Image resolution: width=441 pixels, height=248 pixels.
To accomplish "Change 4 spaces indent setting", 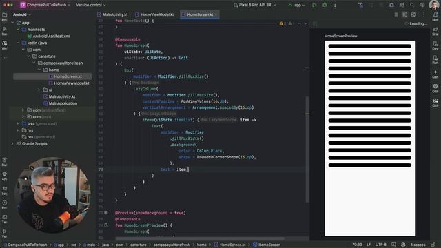I will [x=418, y=245].
